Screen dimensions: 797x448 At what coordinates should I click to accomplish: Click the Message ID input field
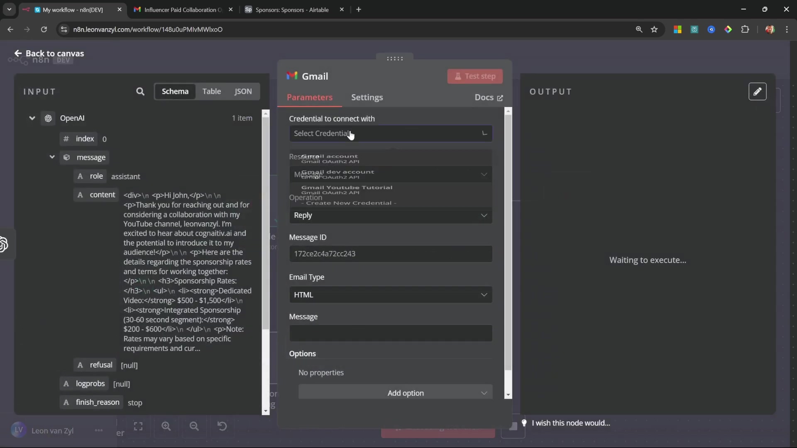click(x=390, y=254)
